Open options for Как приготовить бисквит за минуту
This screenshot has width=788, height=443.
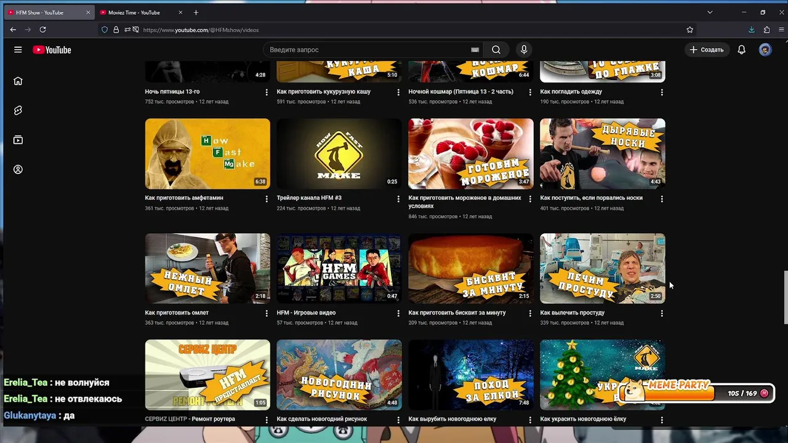[x=530, y=313]
